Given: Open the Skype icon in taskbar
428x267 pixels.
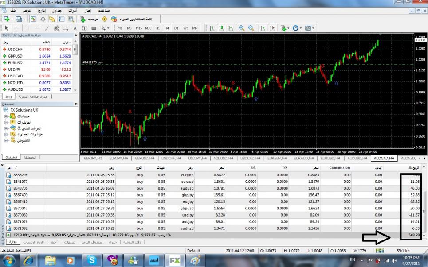Looking at the screenshot, I should pyautogui.click(x=92, y=261).
